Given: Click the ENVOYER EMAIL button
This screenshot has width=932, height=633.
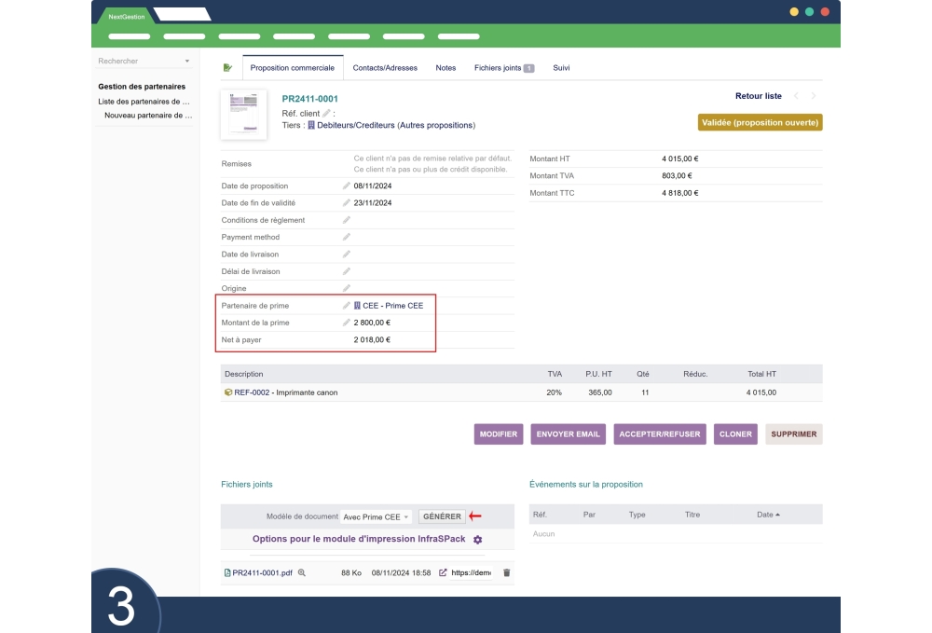Looking at the screenshot, I should coord(569,434).
